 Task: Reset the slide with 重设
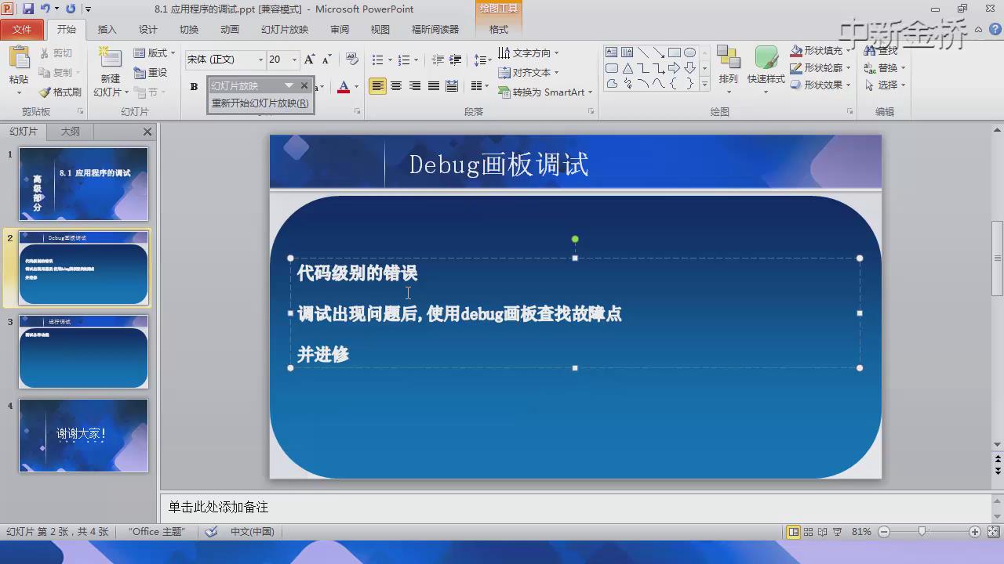[151, 72]
